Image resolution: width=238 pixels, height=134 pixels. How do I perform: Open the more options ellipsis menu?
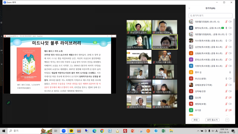click(x=227, y=120)
